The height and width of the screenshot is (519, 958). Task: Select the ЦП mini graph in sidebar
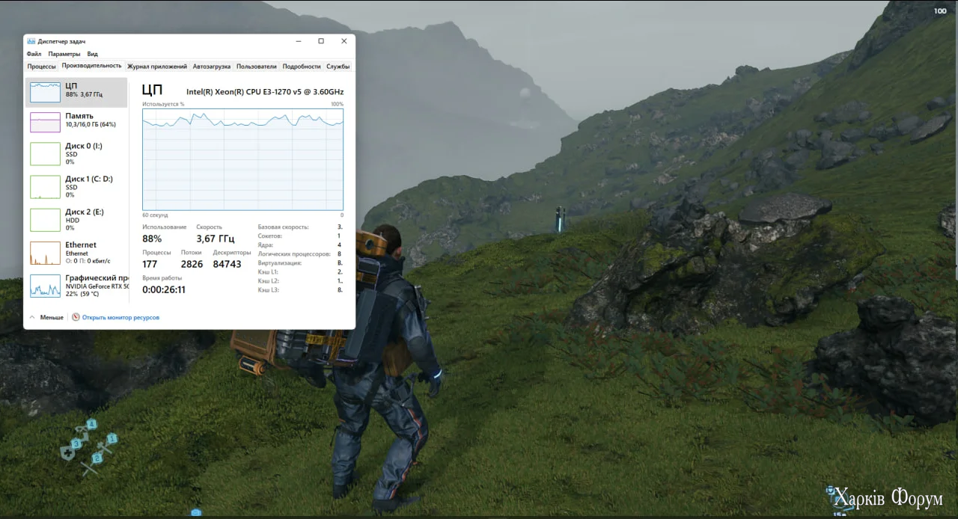[x=45, y=92]
